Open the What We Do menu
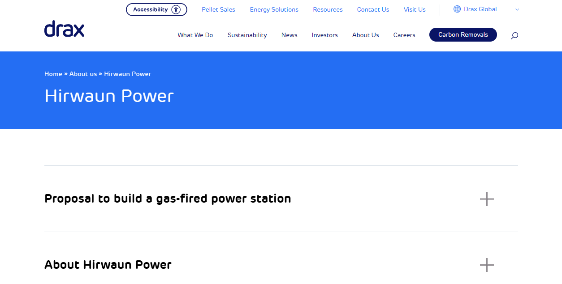The image size is (562, 284). click(x=195, y=35)
